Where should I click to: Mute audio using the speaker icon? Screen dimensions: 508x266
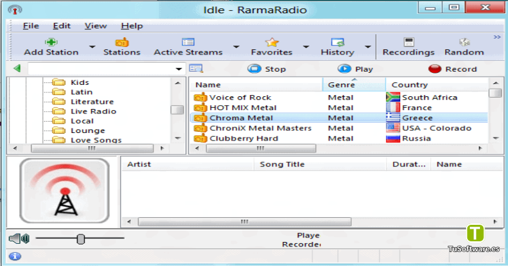pyautogui.click(x=19, y=239)
